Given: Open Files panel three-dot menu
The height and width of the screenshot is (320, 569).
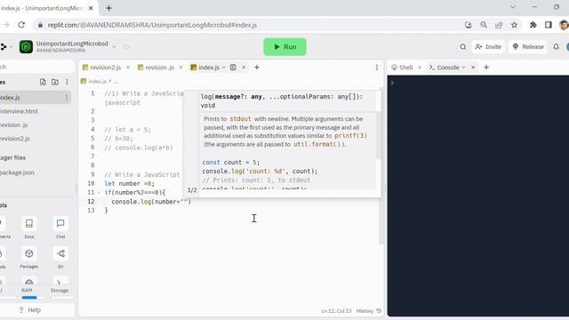Looking at the screenshot, I should (68, 82).
